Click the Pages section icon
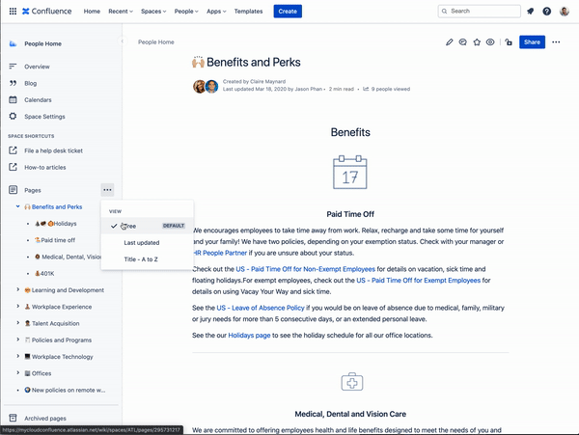The image size is (579, 435). point(13,190)
